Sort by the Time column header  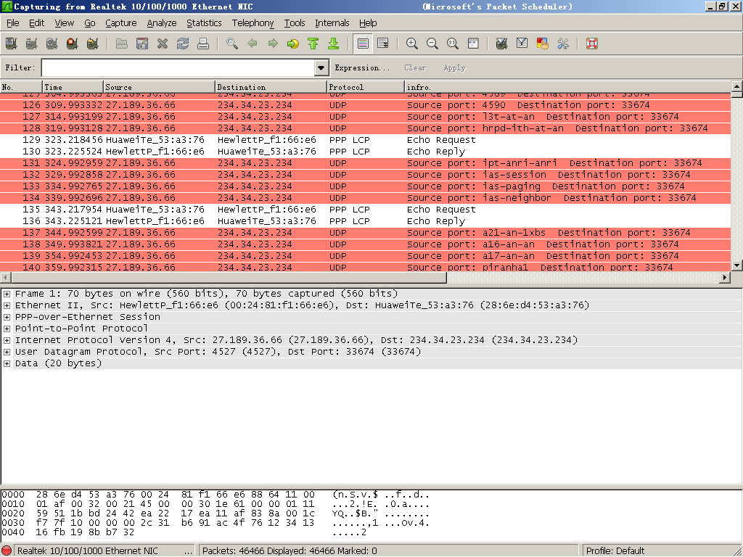[x=73, y=87]
